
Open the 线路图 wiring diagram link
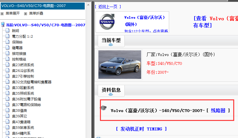tap(218, 110)
